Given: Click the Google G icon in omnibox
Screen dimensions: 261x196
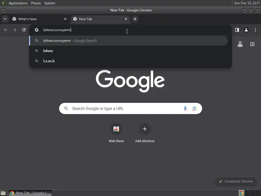Looking at the screenshot, I should (37, 30).
